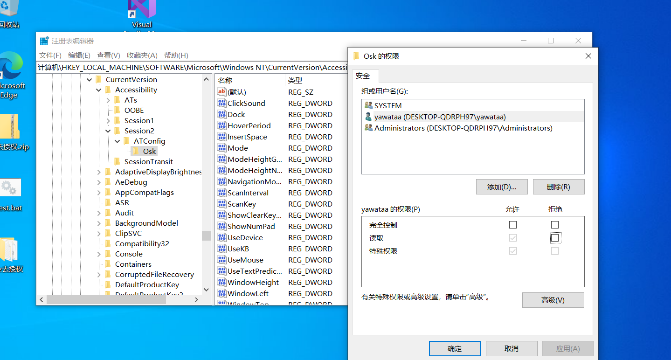Click the tree pane vertical scrollbar thumb
The width and height of the screenshot is (671, 360).
pyautogui.click(x=207, y=235)
